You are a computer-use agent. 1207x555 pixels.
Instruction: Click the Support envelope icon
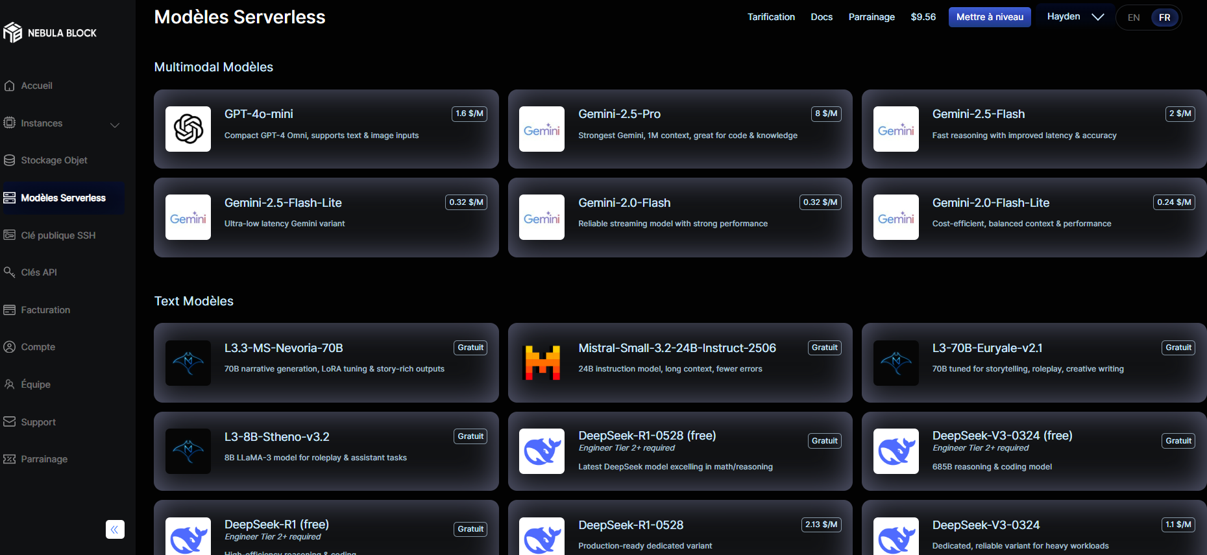(9, 421)
